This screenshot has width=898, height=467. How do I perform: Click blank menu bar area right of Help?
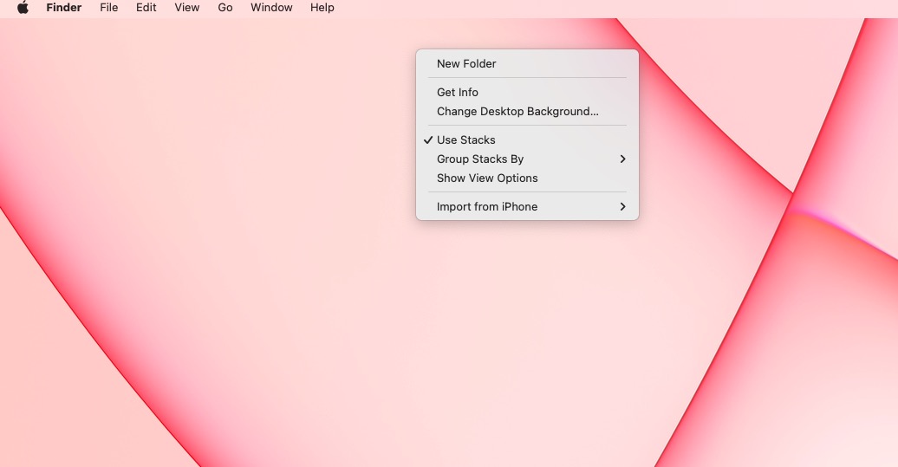[607, 8]
